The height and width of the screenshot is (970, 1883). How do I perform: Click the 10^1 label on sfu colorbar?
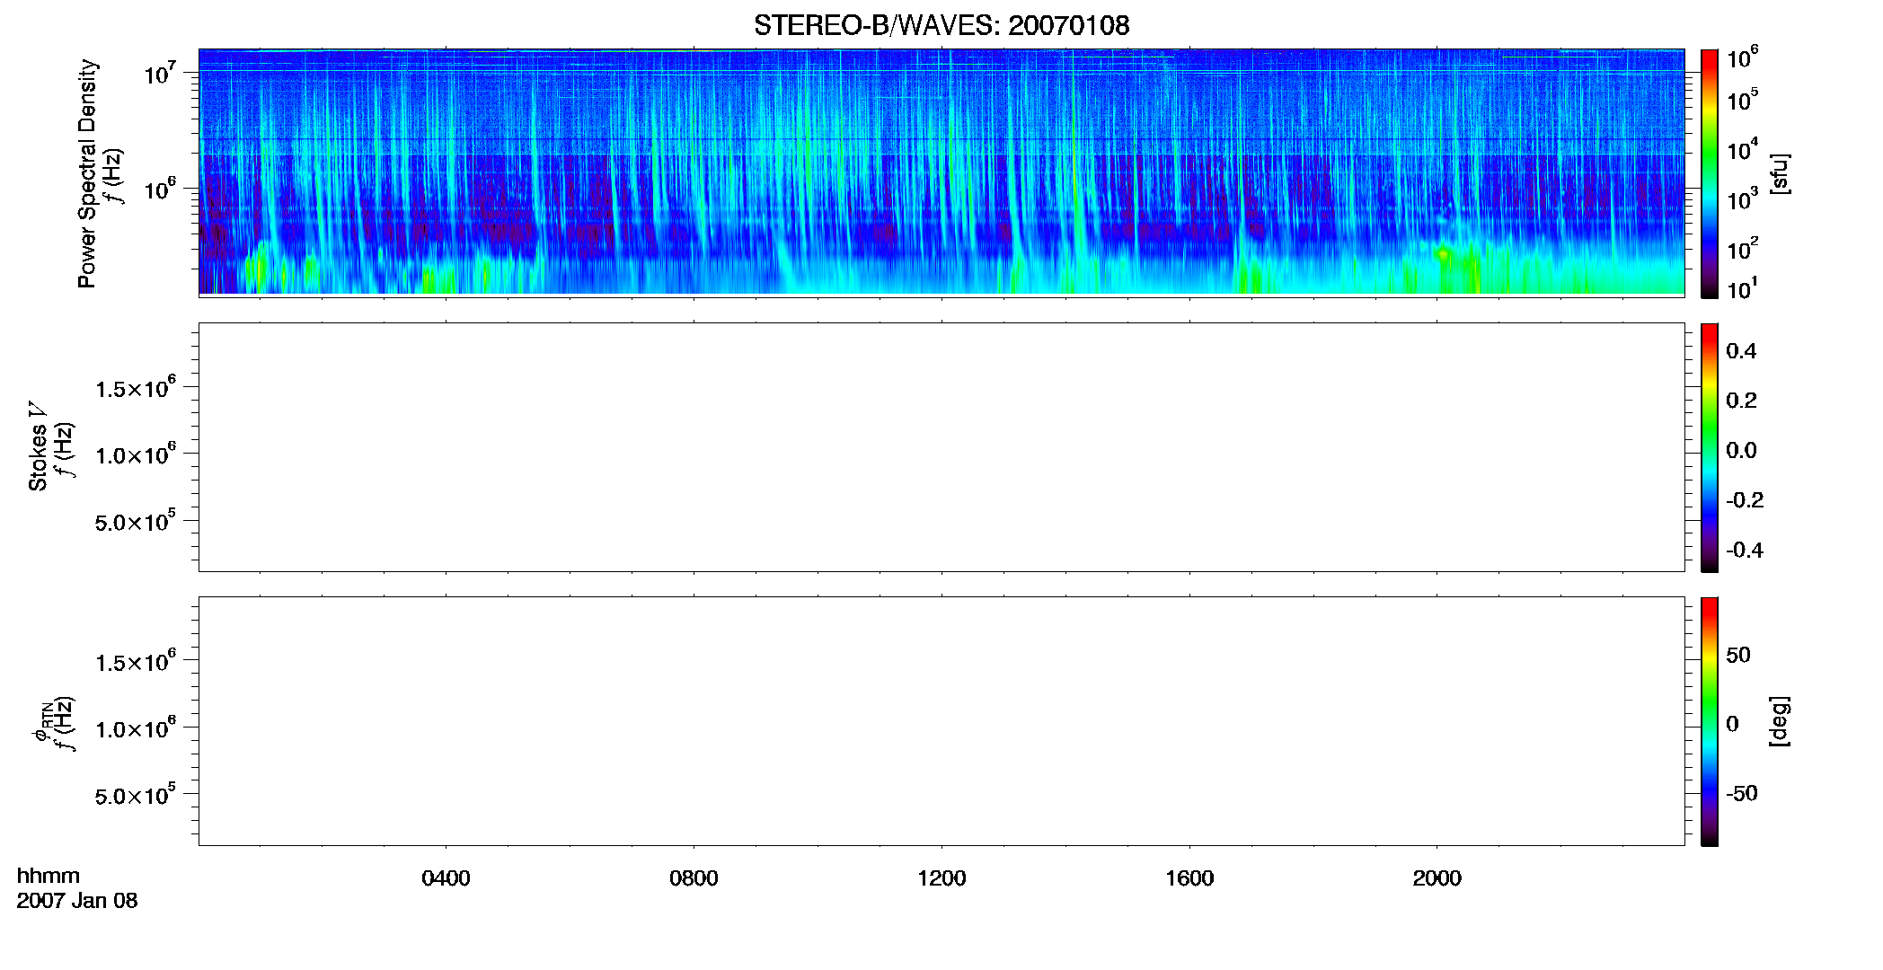[1743, 289]
